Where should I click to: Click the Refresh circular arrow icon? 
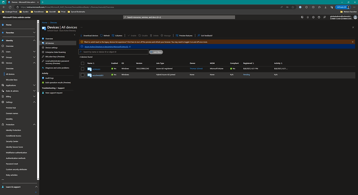tap(102, 35)
